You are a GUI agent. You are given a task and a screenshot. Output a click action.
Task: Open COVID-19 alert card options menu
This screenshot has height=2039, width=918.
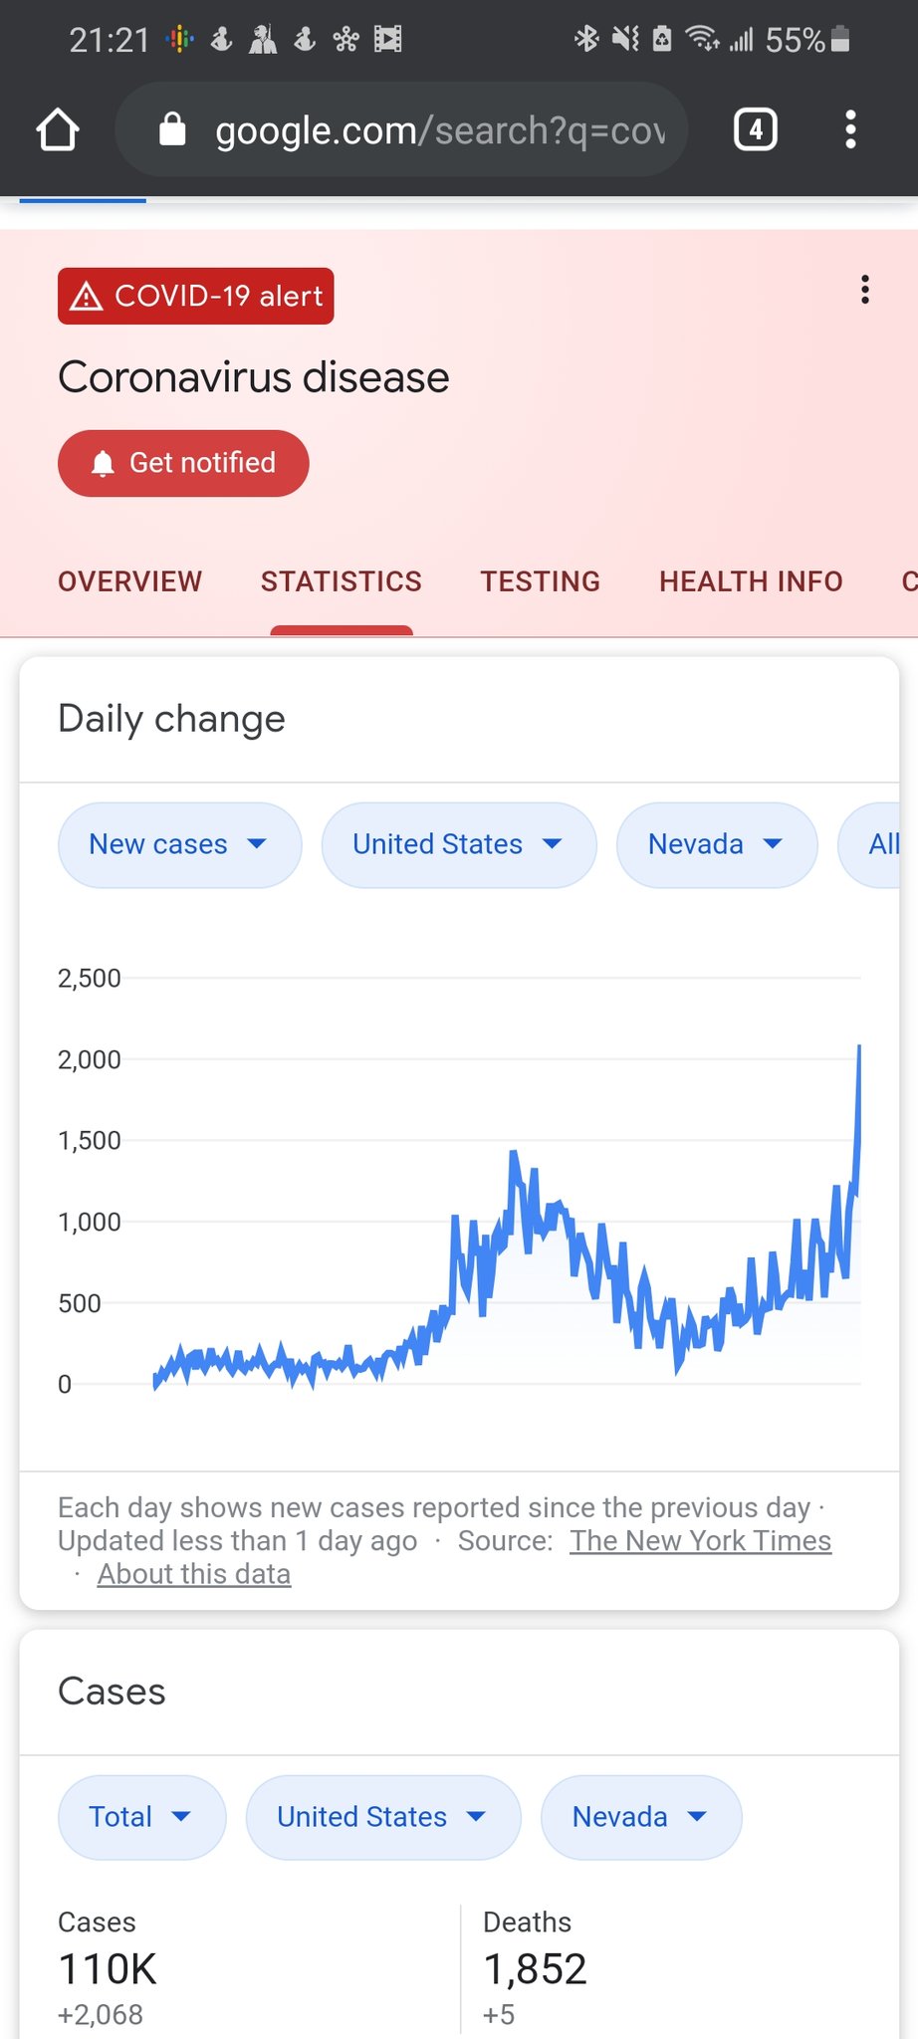click(x=864, y=290)
